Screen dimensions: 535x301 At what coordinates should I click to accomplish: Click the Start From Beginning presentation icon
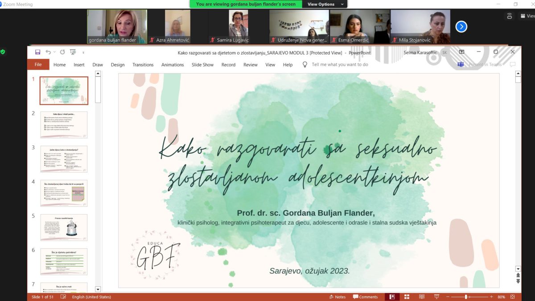(x=73, y=52)
